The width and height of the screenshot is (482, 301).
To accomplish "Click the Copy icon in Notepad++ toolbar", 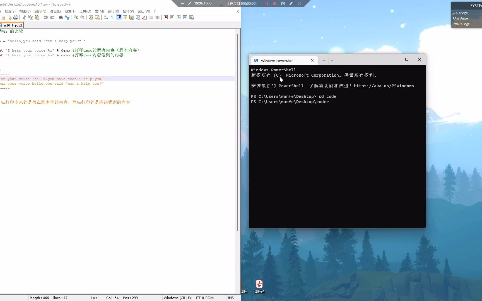I will click(31, 17).
